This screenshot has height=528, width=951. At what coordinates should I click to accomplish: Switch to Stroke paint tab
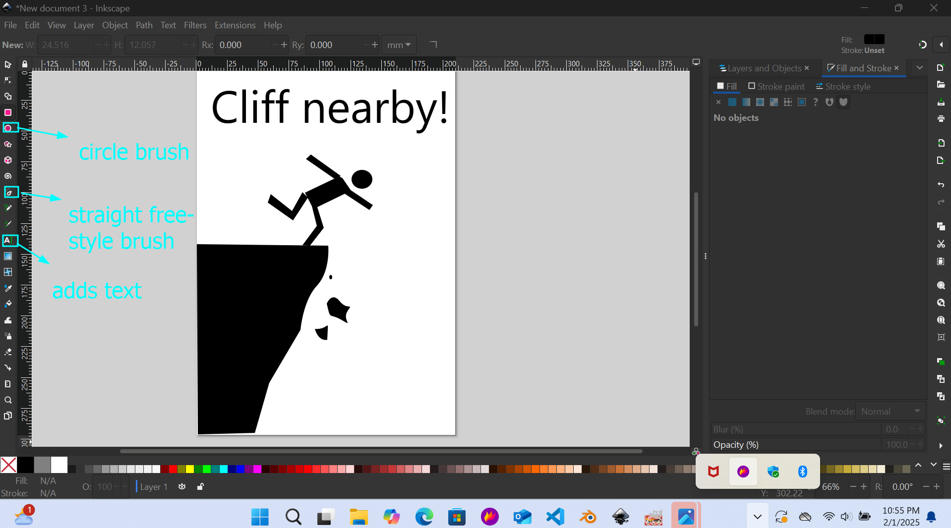[776, 87]
